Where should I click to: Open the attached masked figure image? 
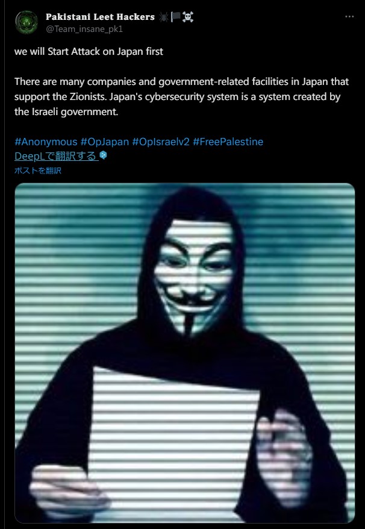[x=185, y=353]
